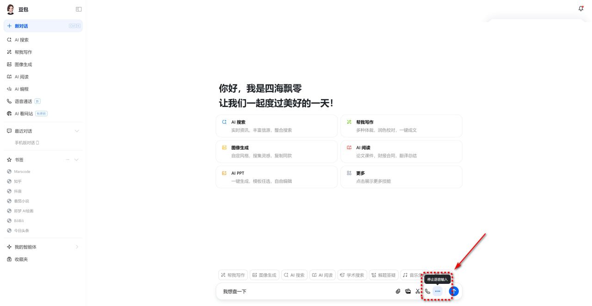Click the 新 badge beside 语音通话

[37, 101]
